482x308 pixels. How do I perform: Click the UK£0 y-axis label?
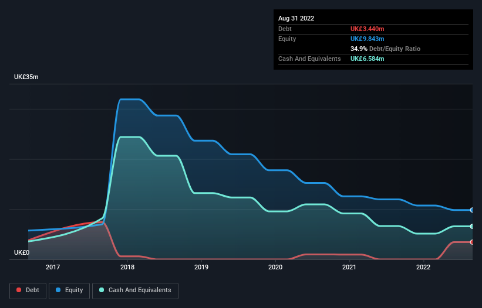click(22, 252)
